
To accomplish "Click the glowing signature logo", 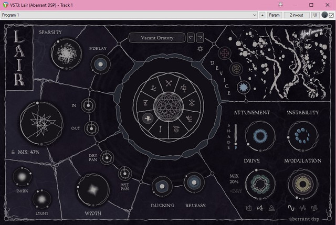I will [311, 33].
